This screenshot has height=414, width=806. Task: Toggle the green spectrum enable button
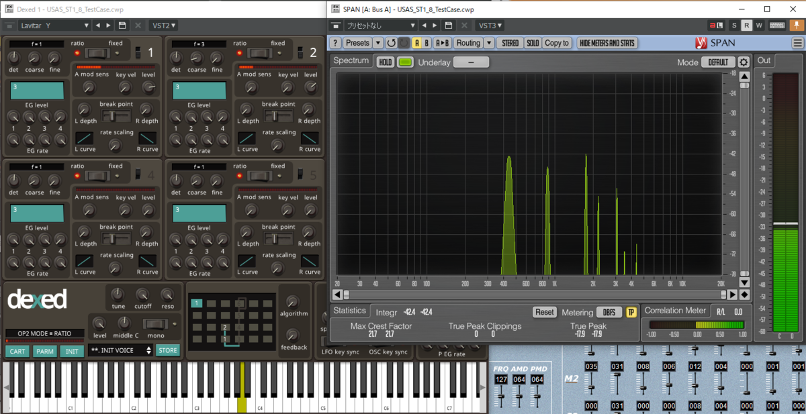(406, 62)
